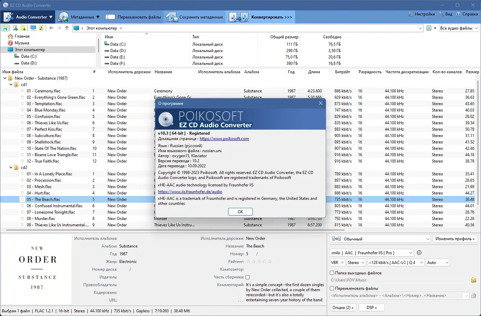Close the О программе dialog
Screen dimensions: 481x316
[x=320, y=103]
